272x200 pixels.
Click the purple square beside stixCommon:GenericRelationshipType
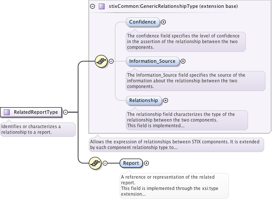tap(101, 7)
